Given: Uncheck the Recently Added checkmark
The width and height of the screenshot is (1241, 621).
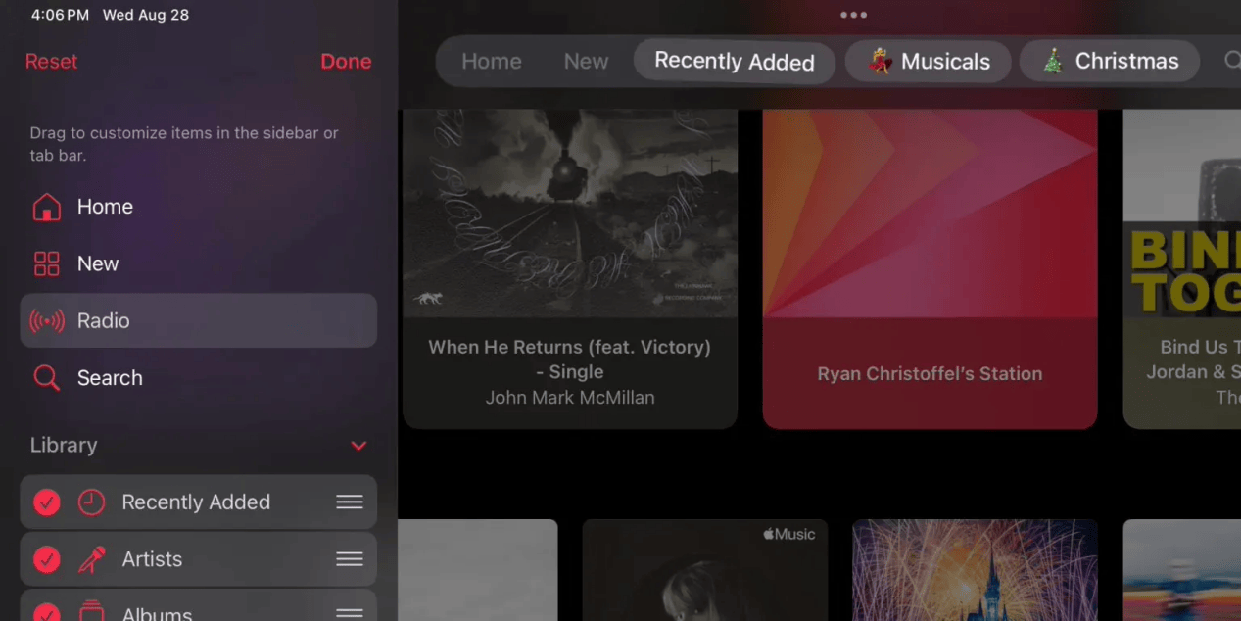Looking at the screenshot, I should [x=47, y=502].
